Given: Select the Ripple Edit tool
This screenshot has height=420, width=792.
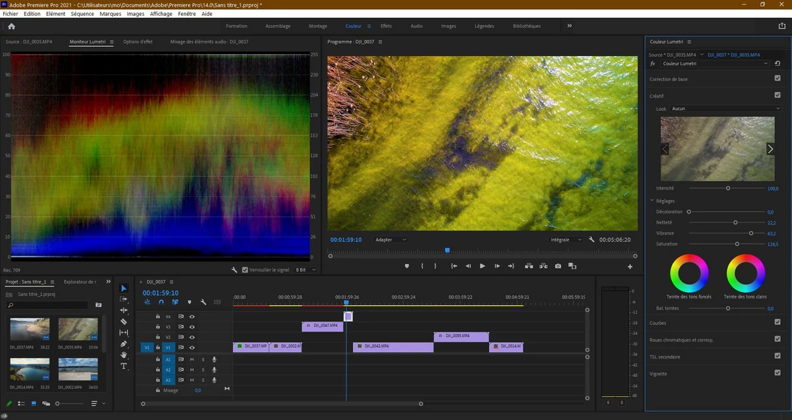Looking at the screenshot, I should [123, 310].
